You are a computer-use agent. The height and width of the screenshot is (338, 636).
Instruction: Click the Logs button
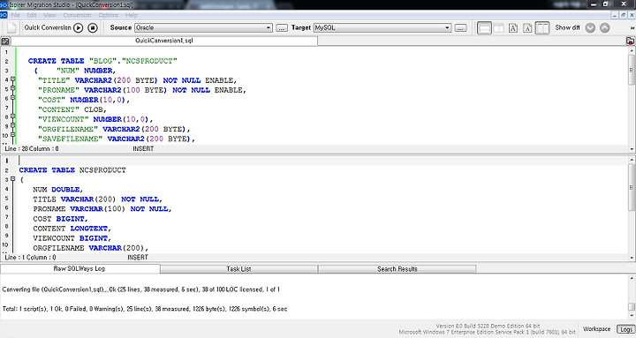pos(625,329)
